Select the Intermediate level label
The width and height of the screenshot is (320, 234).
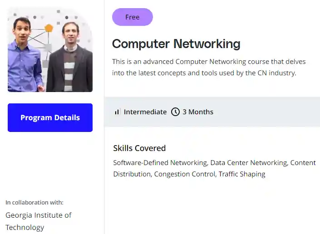145,112
